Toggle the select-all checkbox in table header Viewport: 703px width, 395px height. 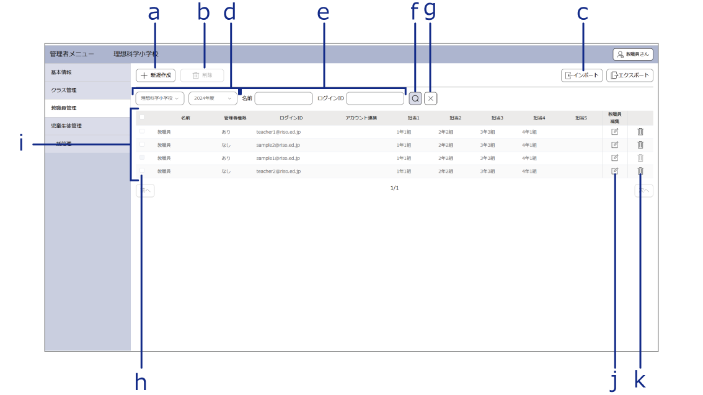[x=142, y=117]
